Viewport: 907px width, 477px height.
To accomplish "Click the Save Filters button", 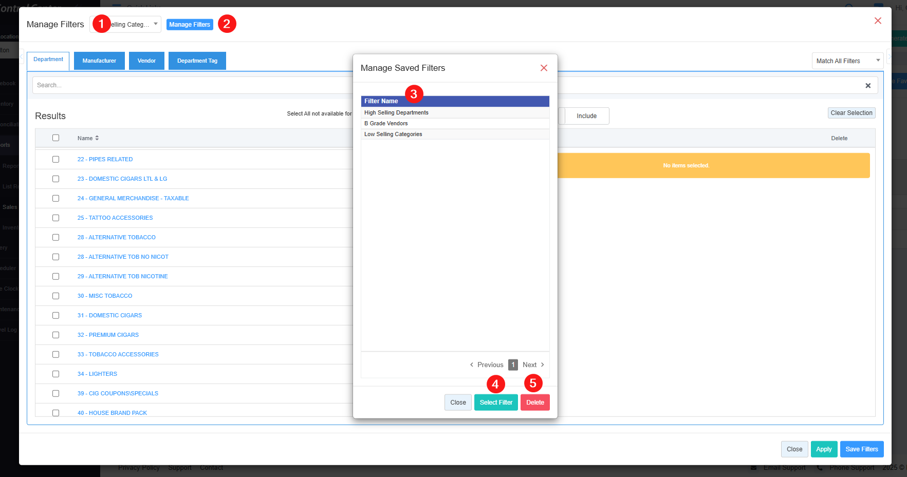I will tap(861, 449).
